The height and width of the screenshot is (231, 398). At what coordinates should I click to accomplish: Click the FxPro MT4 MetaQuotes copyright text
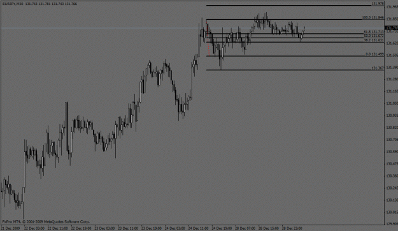(46, 222)
